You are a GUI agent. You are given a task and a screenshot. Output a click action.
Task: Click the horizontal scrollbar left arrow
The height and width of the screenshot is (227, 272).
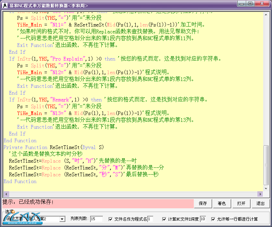coord(6,194)
